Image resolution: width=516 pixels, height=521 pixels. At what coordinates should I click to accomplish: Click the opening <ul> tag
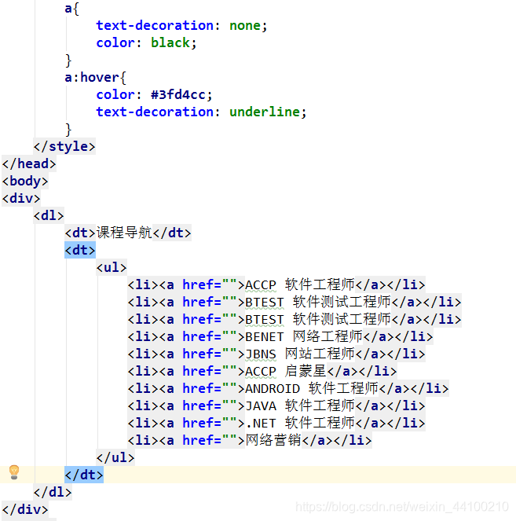112,267
